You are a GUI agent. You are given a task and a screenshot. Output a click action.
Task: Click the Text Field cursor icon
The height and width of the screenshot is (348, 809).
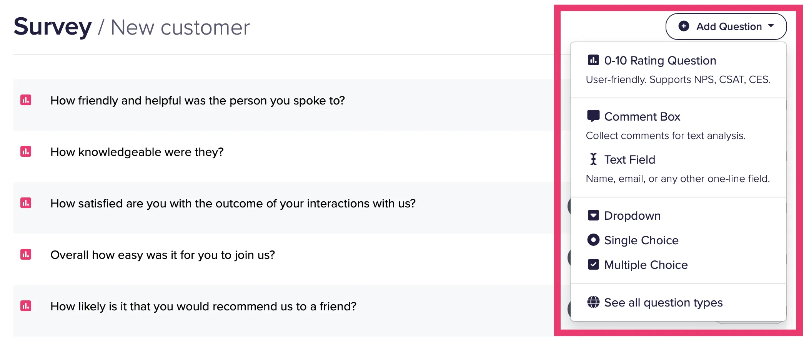click(x=593, y=159)
